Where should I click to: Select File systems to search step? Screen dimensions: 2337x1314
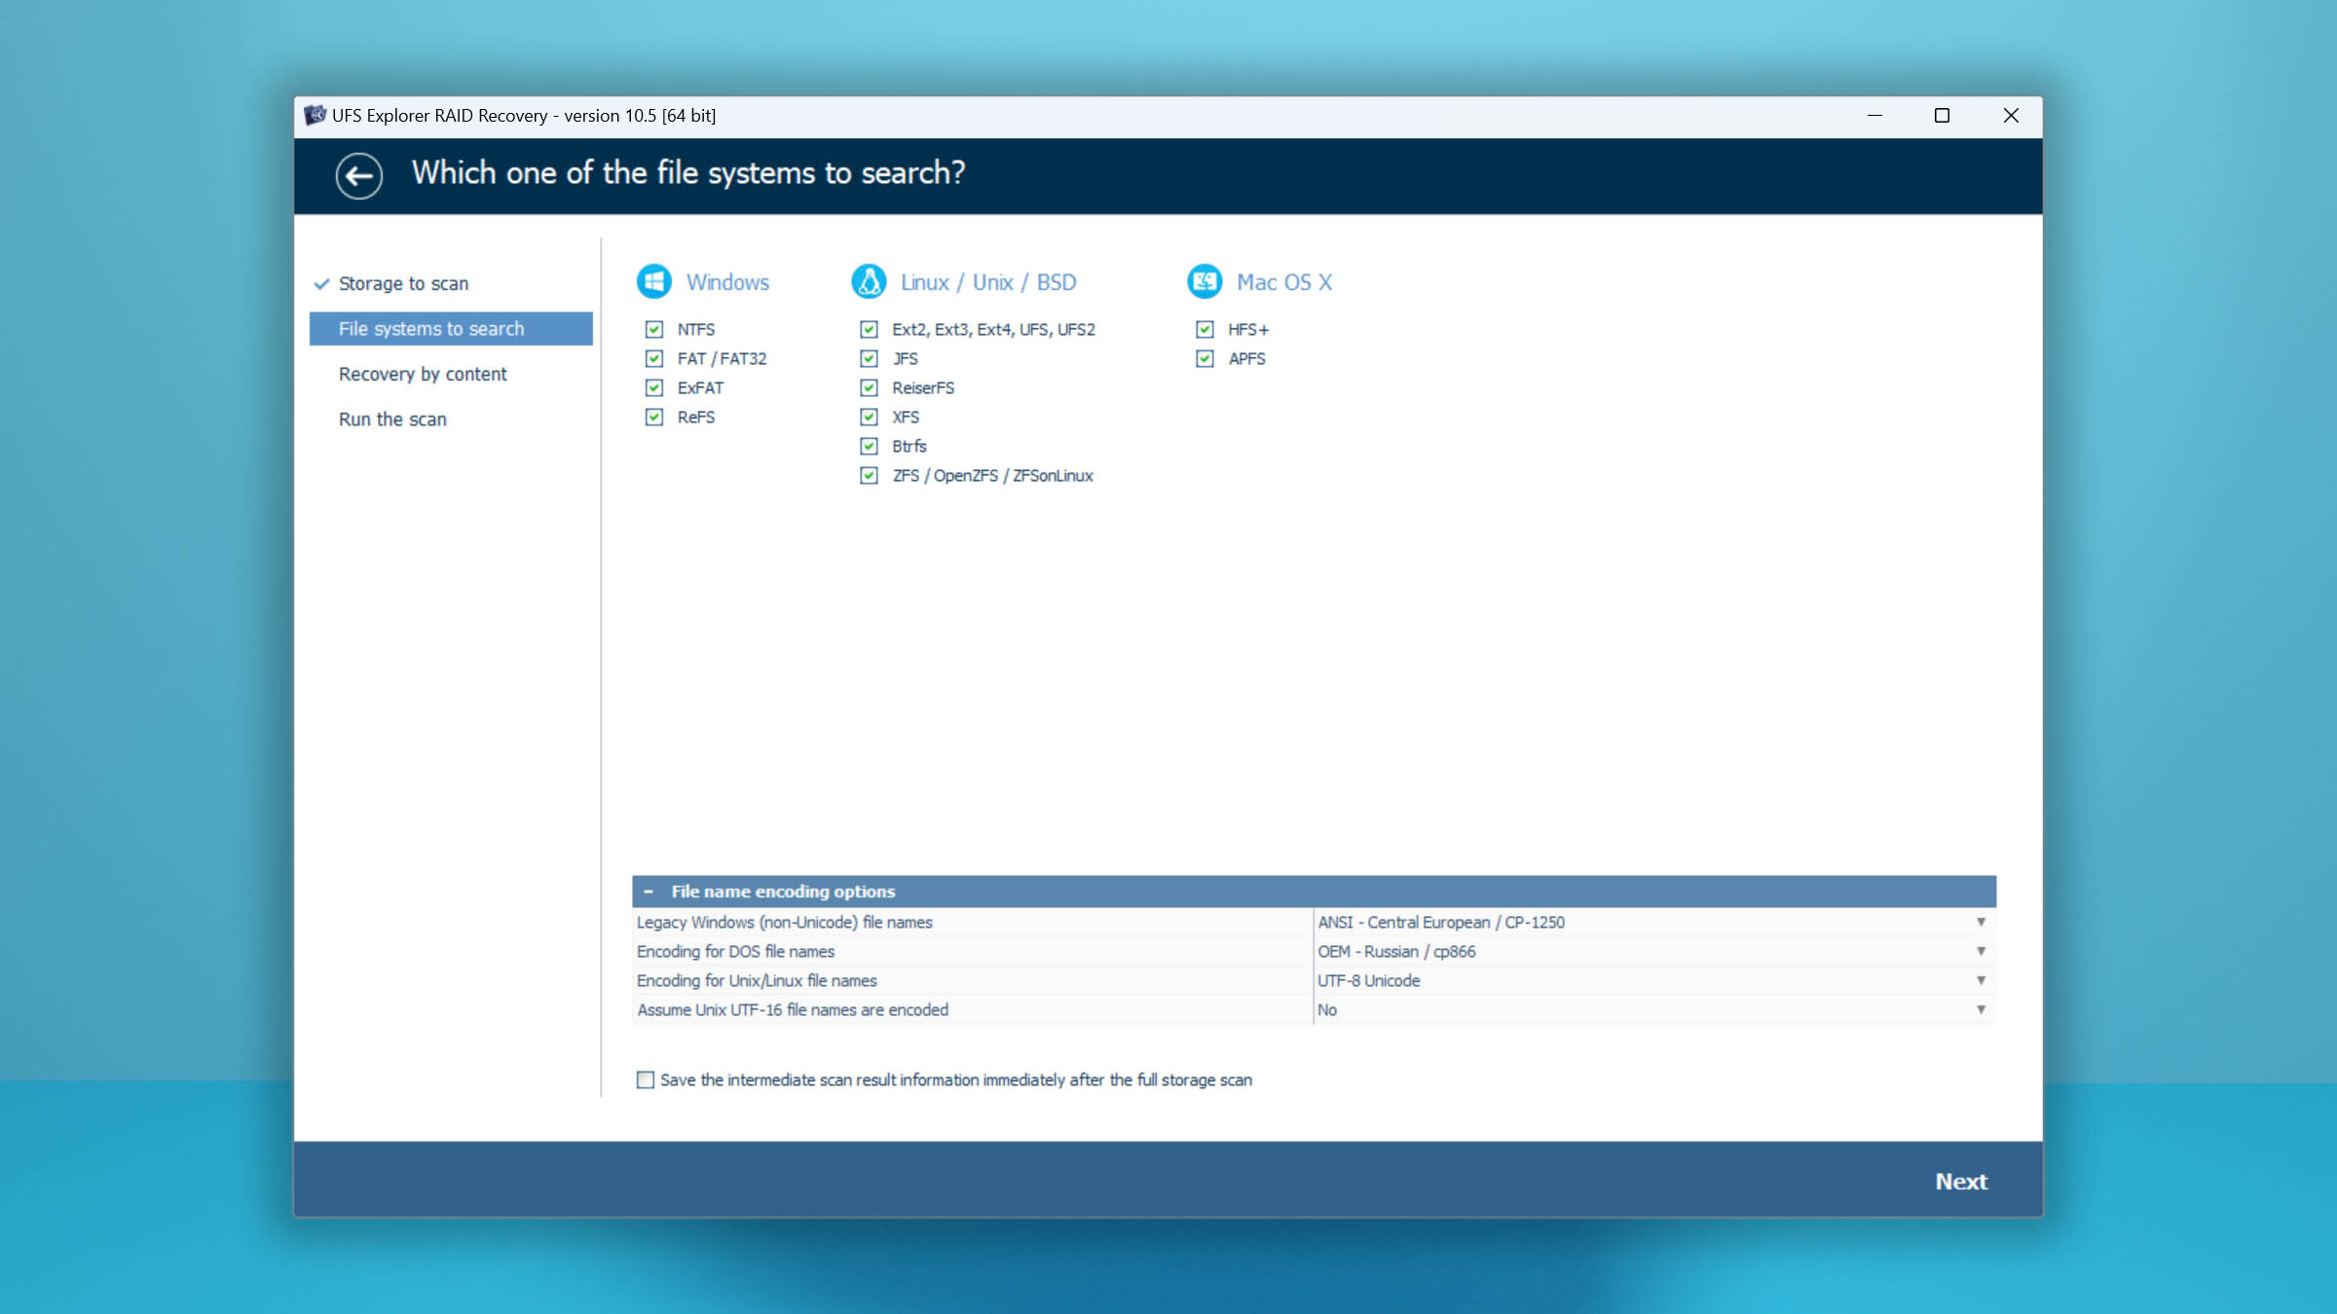451,328
